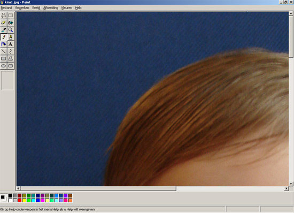Open the Kleuren menu
Viewport: 294px width, 213px height.
pos(67,7)
